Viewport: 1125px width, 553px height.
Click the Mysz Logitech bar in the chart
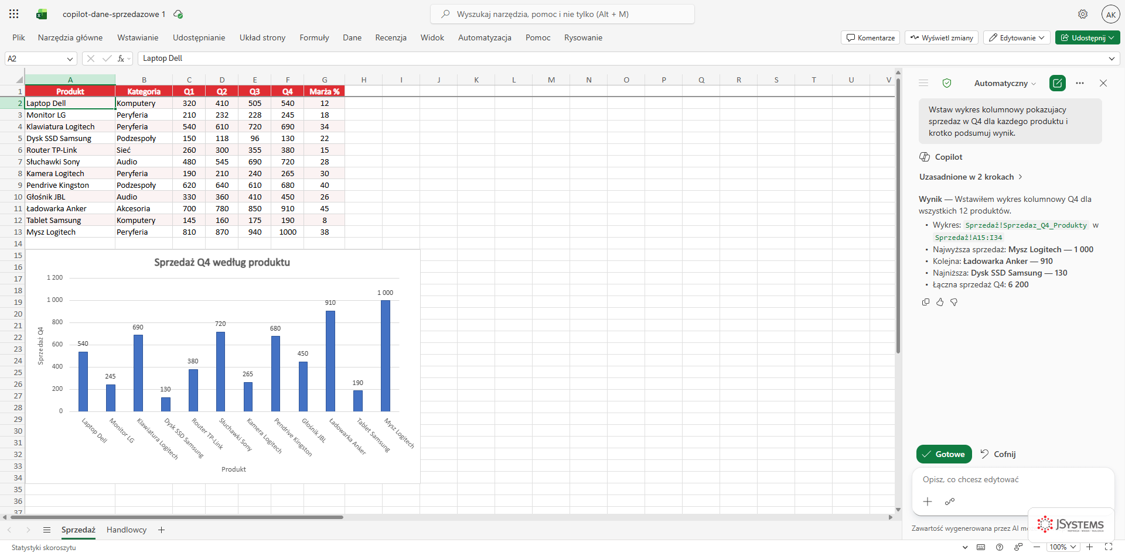coord(385,356)
